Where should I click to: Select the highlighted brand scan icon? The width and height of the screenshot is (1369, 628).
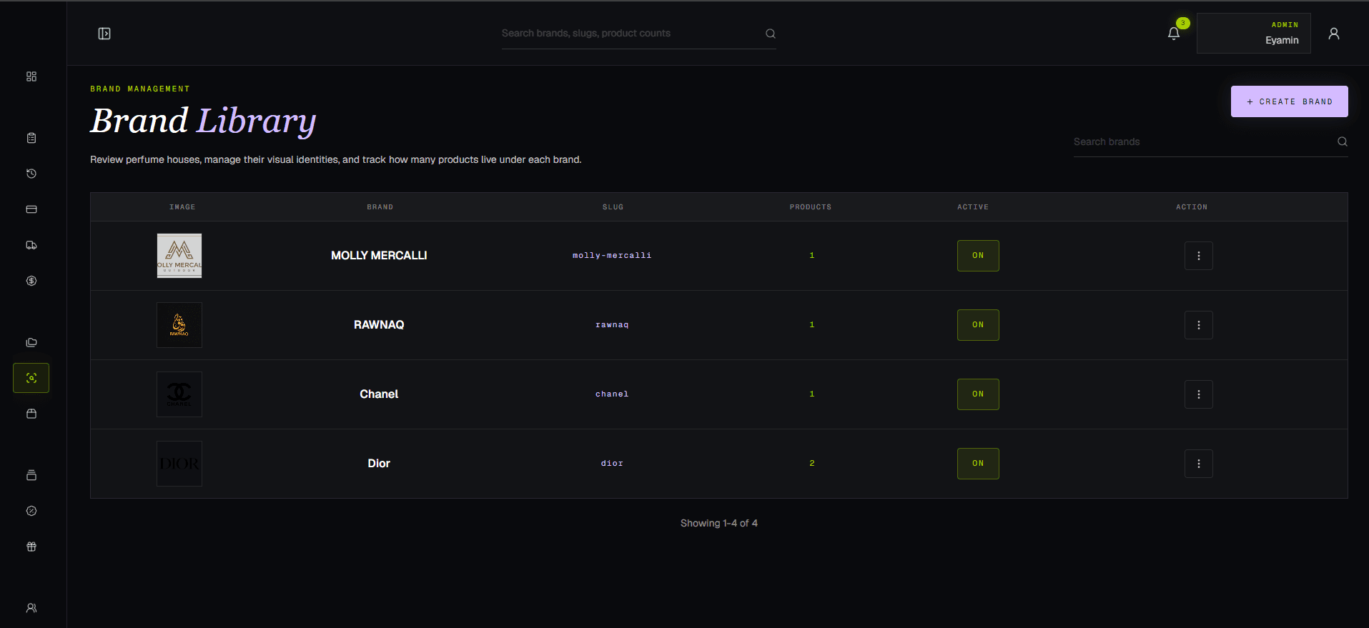tap(31, 378)
